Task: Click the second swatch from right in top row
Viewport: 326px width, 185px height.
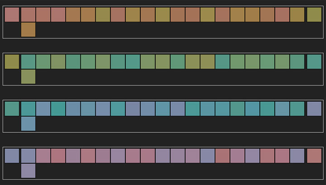Action: 297,15
